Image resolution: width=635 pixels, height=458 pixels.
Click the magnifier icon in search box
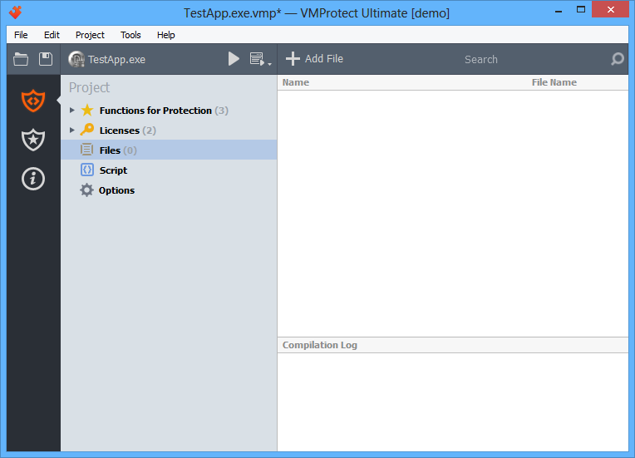click(x=618, y=59)
